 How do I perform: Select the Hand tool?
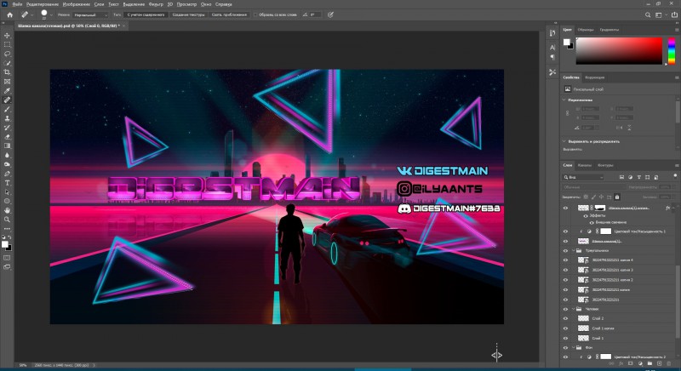point(7,210)
